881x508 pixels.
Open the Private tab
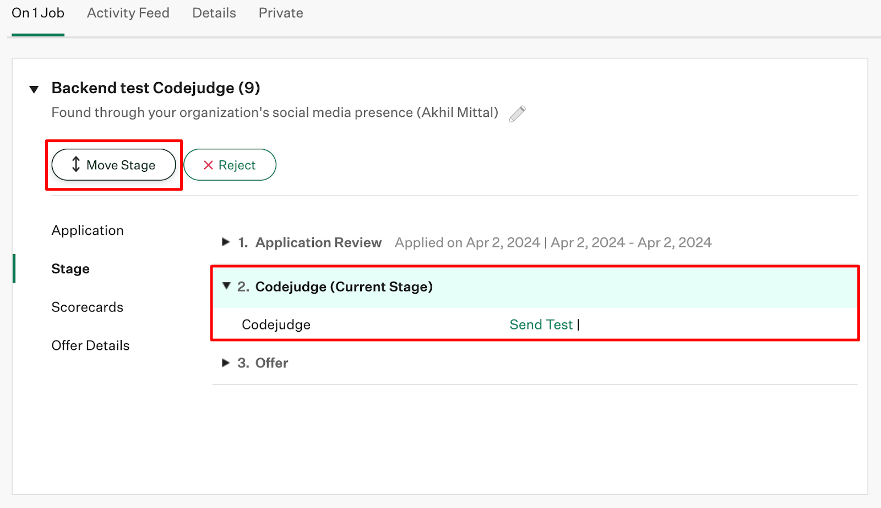281,13
